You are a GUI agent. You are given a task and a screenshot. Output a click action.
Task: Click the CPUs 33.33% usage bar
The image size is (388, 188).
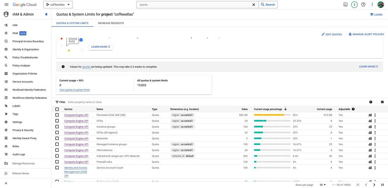coord(272,121)
